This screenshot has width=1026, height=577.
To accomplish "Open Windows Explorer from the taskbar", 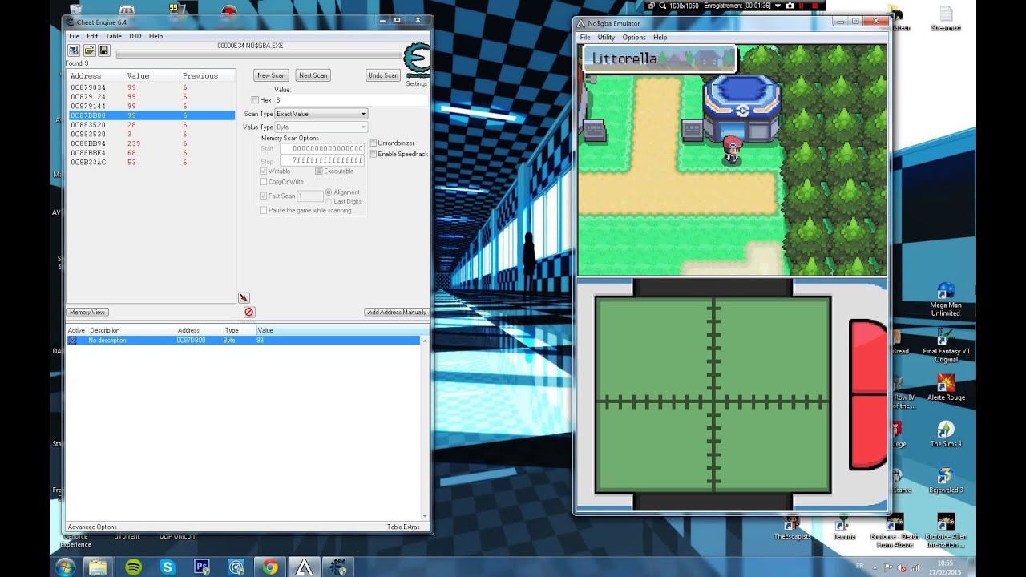I will click(x=98, y=567).
